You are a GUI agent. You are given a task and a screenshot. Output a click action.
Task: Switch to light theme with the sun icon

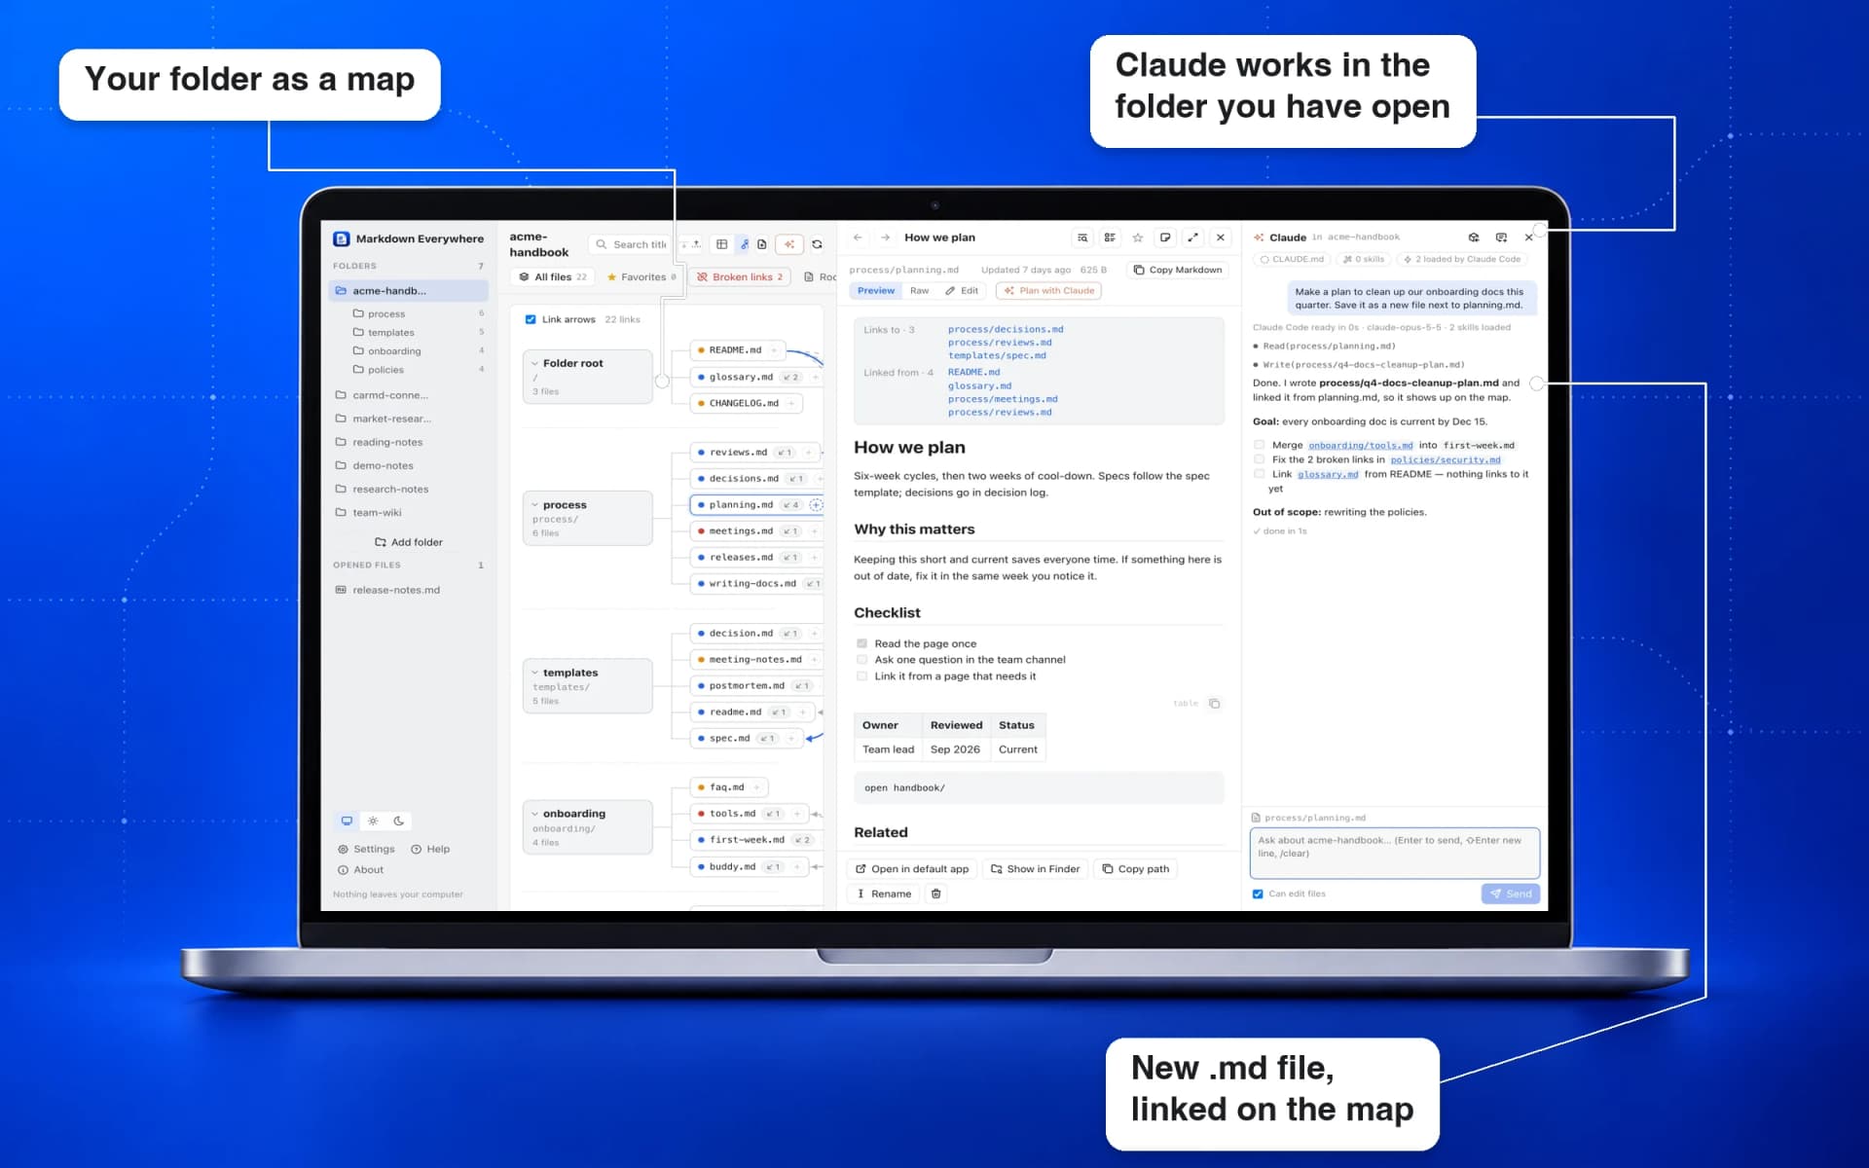[373, 821]
